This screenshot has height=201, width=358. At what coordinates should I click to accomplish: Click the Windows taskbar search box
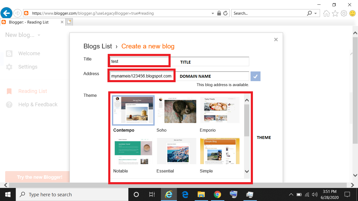[72, 194]
